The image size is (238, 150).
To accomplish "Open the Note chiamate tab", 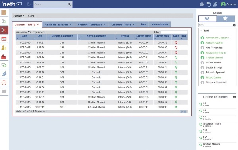I will (x=160, y=25).
